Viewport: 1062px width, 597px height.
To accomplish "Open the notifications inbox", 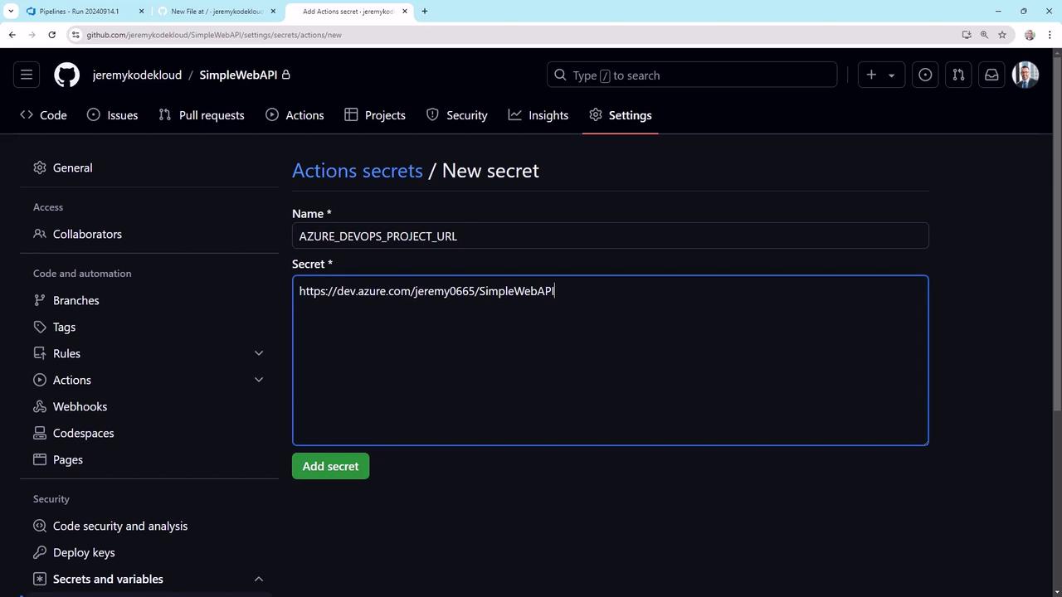I will point(991,75).
